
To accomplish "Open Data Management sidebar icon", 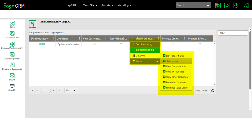I will tap(12, 55).
